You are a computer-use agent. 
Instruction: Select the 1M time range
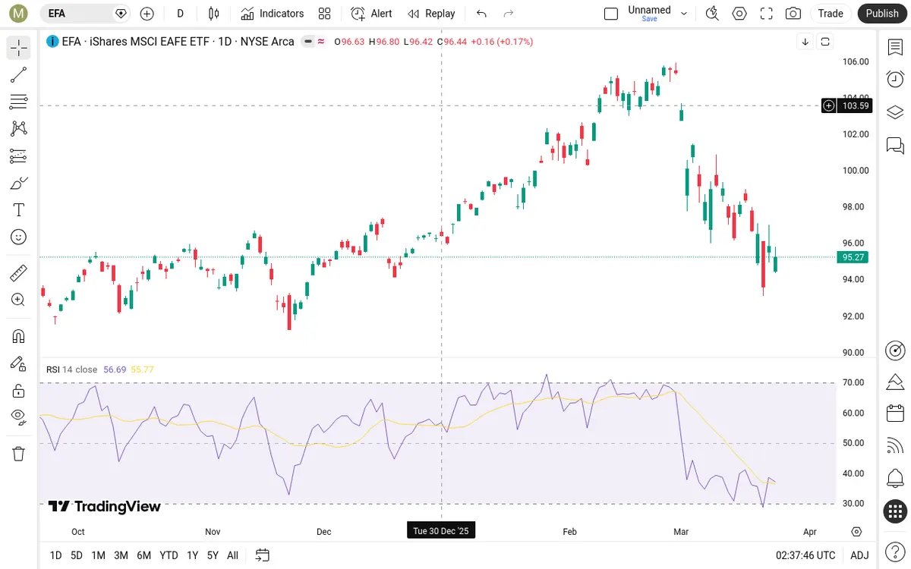pos(98,555)
